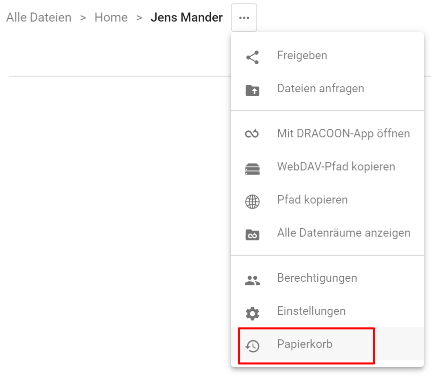Click the folder upload icon for Dateien anfragen
The width and height of the screenshot is (431, 376).
coord(252,91)
